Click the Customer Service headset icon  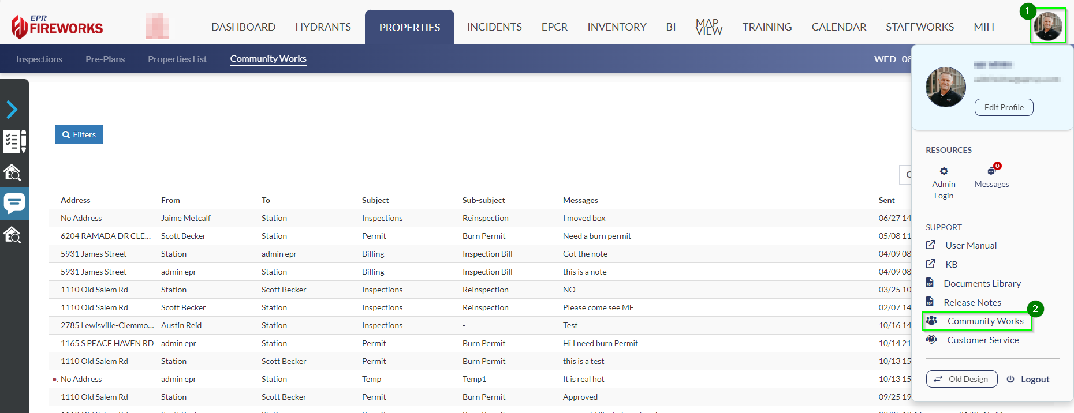point(931,340)
